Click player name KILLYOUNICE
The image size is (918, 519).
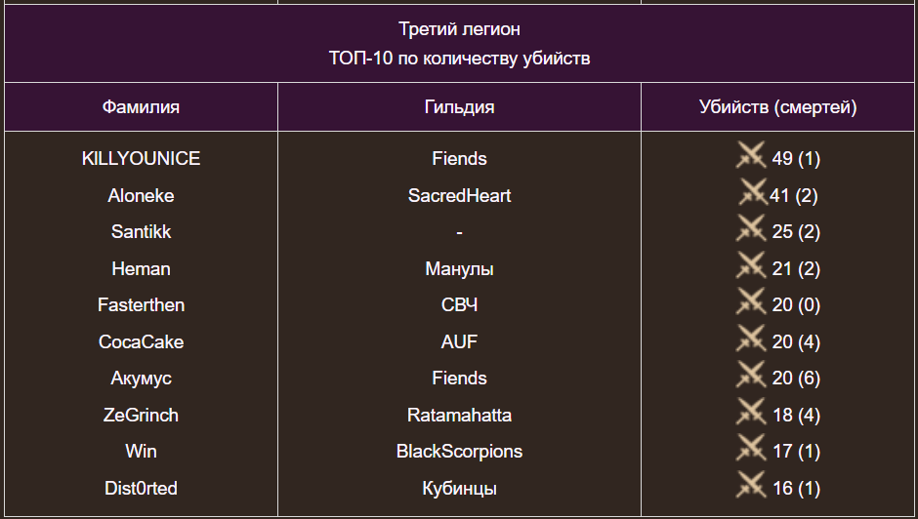pos(141,159)
